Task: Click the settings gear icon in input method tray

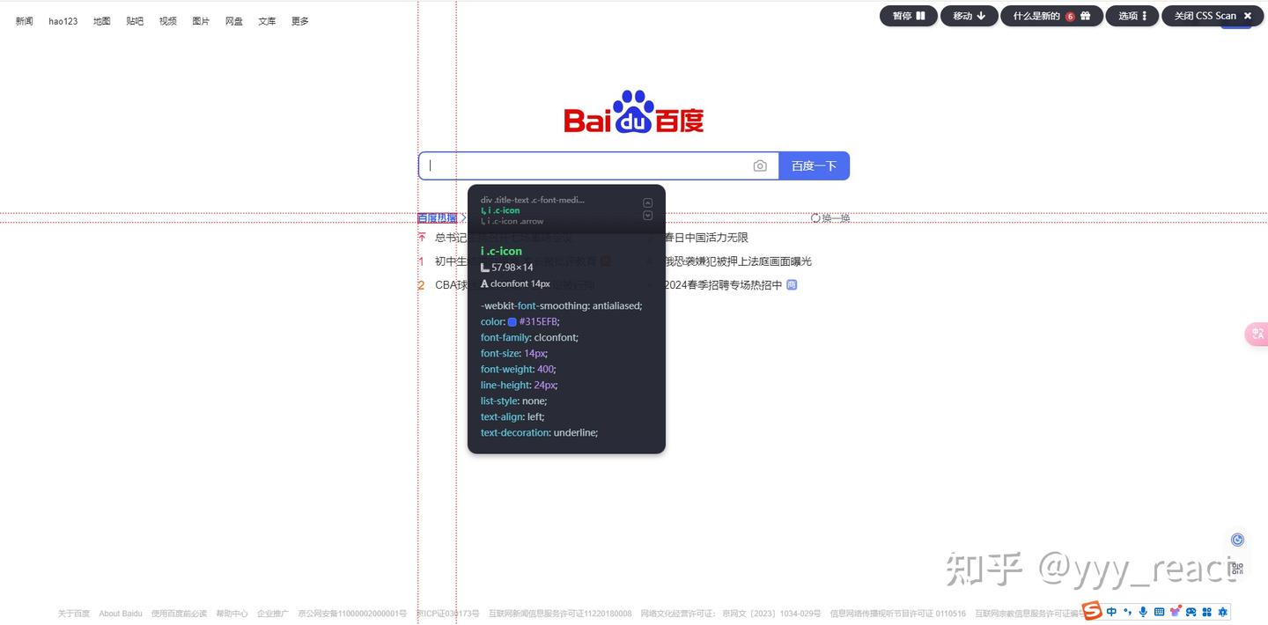Action: (1222, 611)
